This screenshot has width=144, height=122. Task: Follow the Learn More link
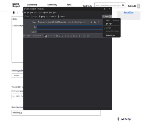(129, 13)
